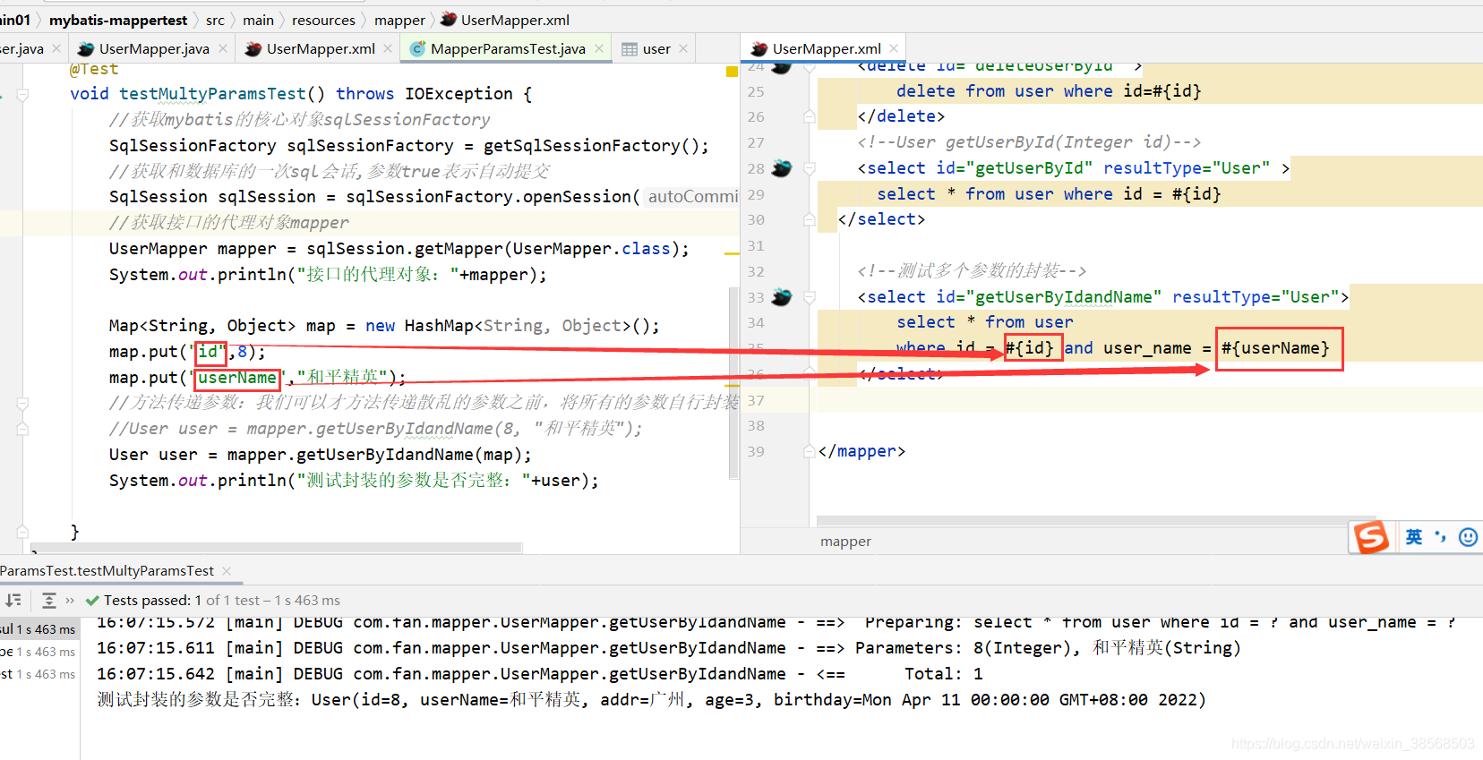Switch to the UserMapper.java tab
The image size is (1483, 760).
(154, 48)
